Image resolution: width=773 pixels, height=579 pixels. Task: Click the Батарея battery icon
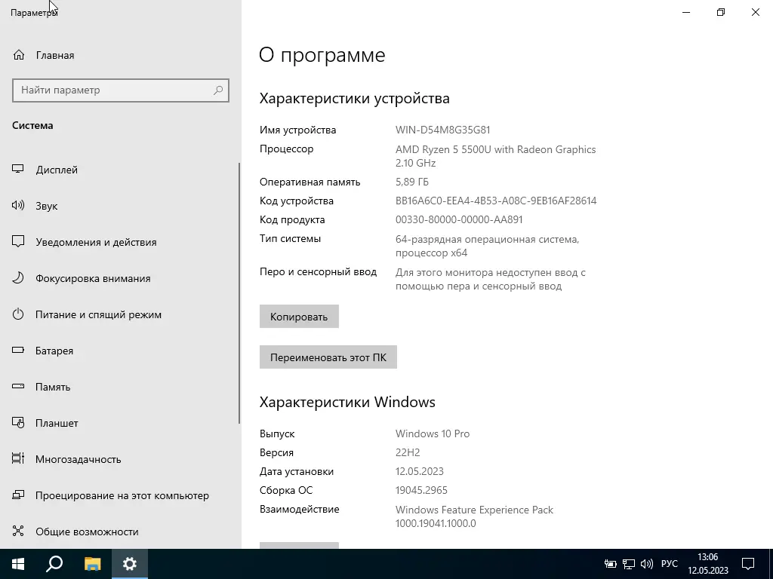pos(18,351)
